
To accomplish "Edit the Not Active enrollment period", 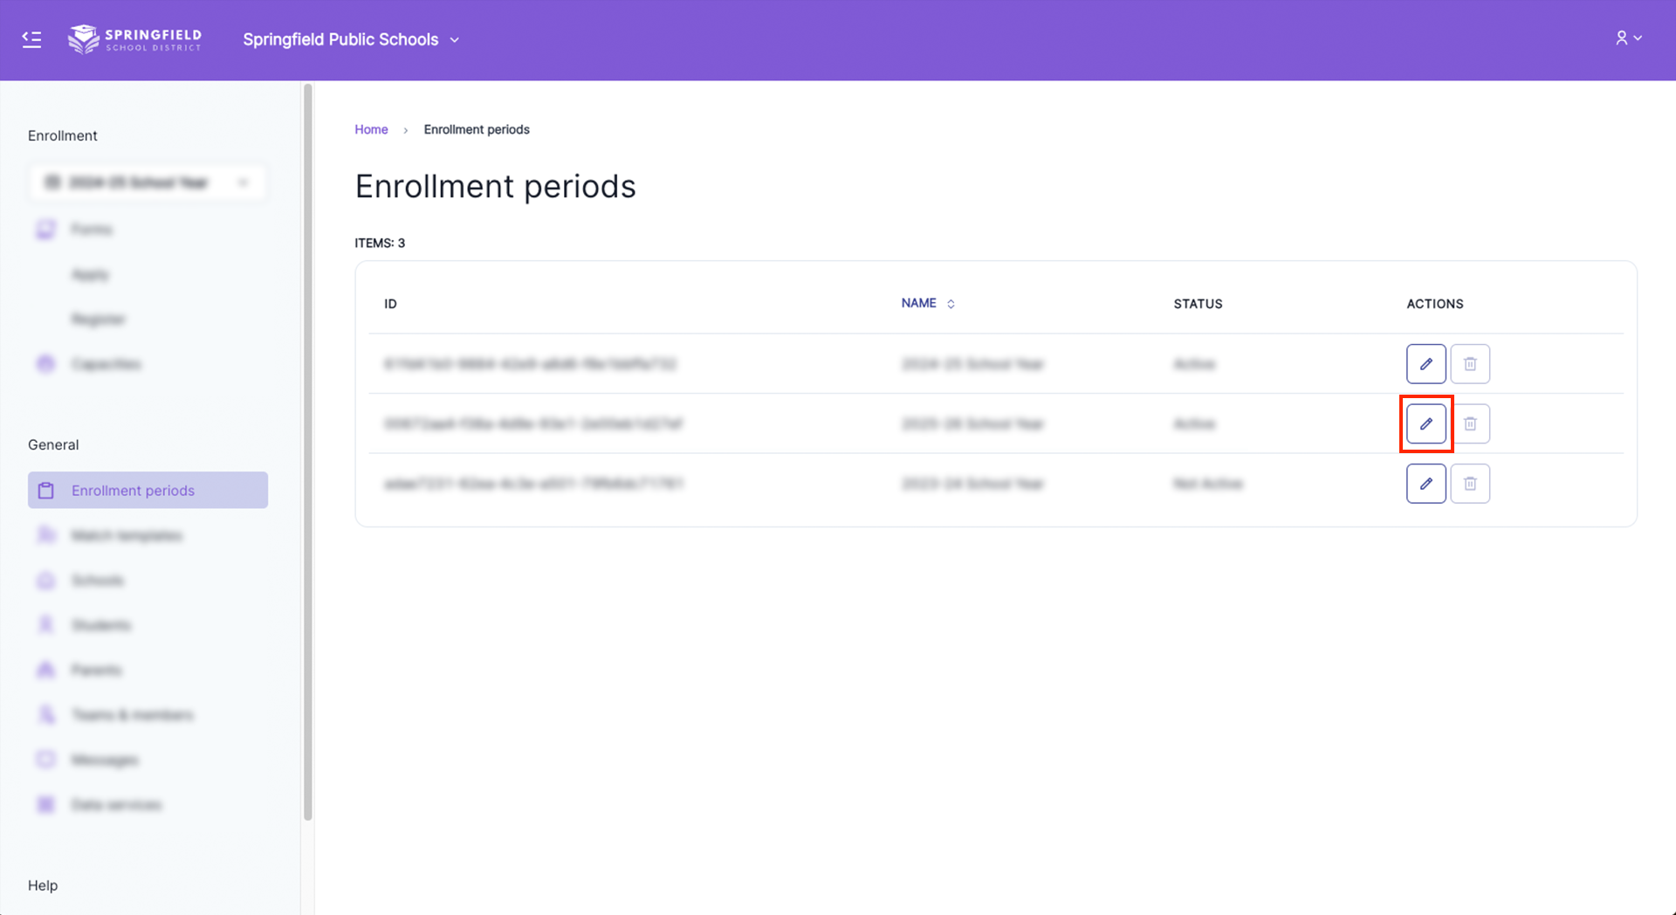I will pyautogui.click(x=1425, y=484).
